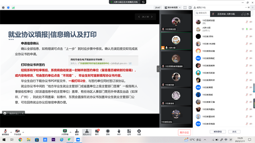Go to next slide page arrow

coord(152,17)
